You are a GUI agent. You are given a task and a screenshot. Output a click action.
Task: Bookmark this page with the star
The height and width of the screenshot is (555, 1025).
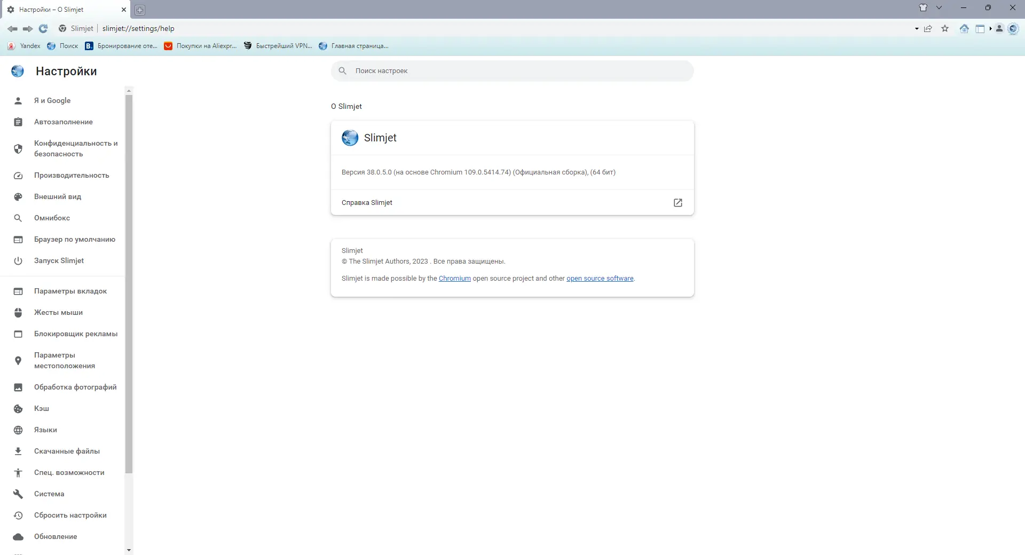(x=945, y=29)
